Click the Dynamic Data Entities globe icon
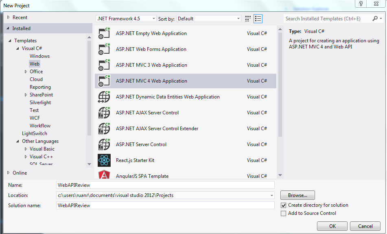Viewport: 387px width, 234px height. pyautogui.click(x=104, y=97)
